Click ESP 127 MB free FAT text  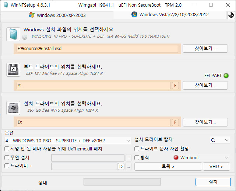point(64,73)
